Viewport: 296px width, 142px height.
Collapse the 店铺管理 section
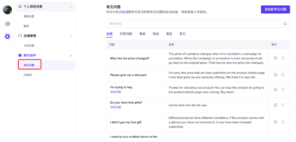coord(71,36)
